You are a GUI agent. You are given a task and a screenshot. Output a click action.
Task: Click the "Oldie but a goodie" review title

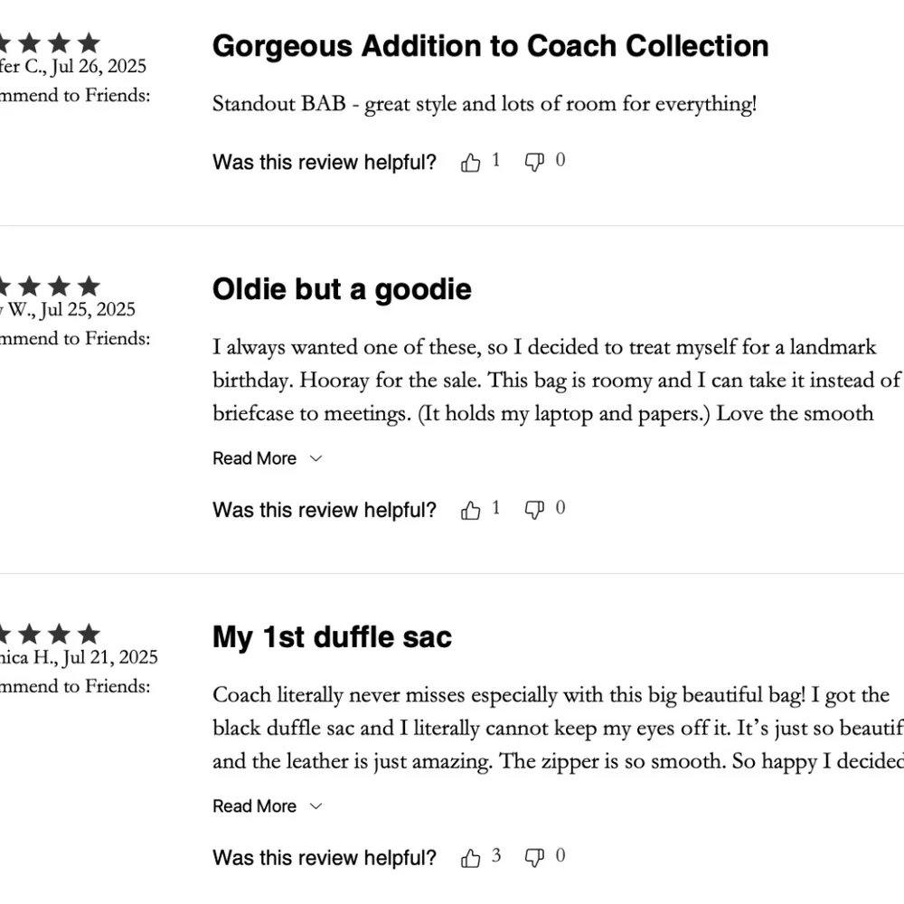(342, 289)
